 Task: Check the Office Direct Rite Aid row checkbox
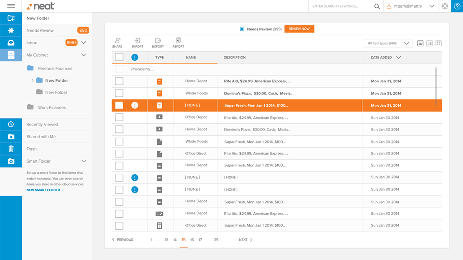119,154
